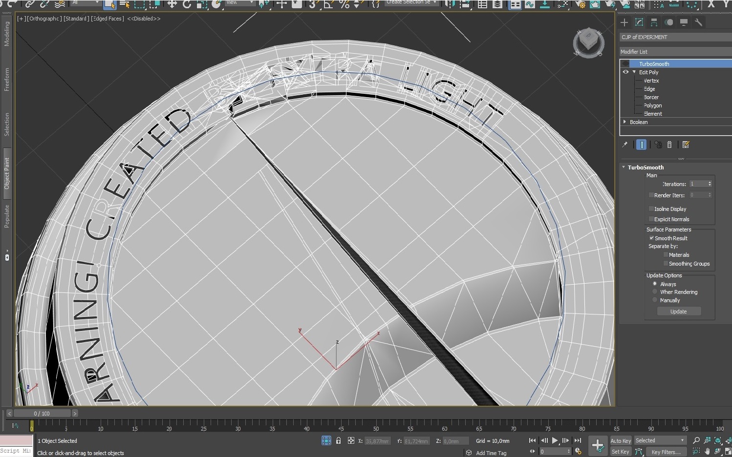Check Separate by Smoothing Groups
The height and width of the screenshot is (457, 732).
(666, 264)
